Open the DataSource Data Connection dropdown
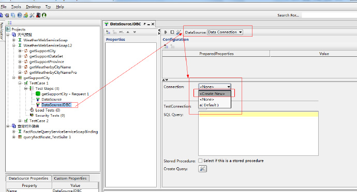Screen dimensions: 357x192 click(225, 33)
